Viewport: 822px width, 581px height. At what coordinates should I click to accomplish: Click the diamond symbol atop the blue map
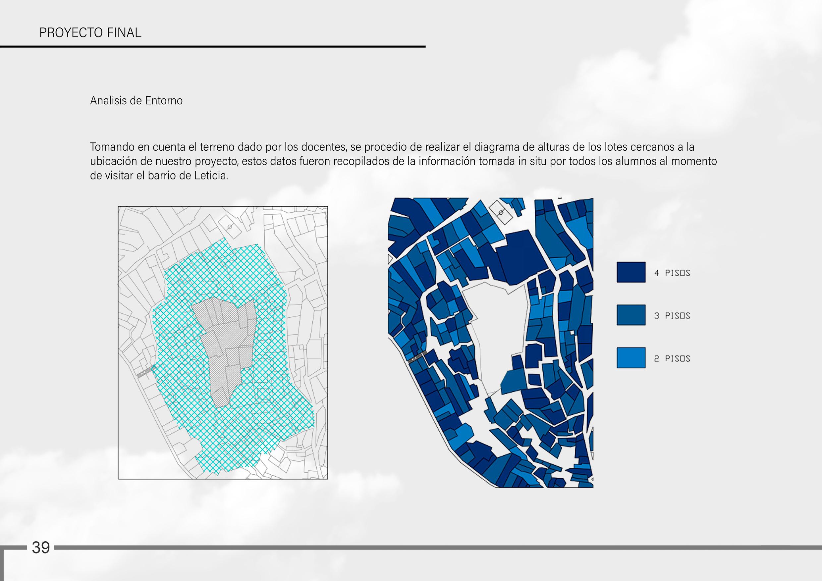(501, 212)
